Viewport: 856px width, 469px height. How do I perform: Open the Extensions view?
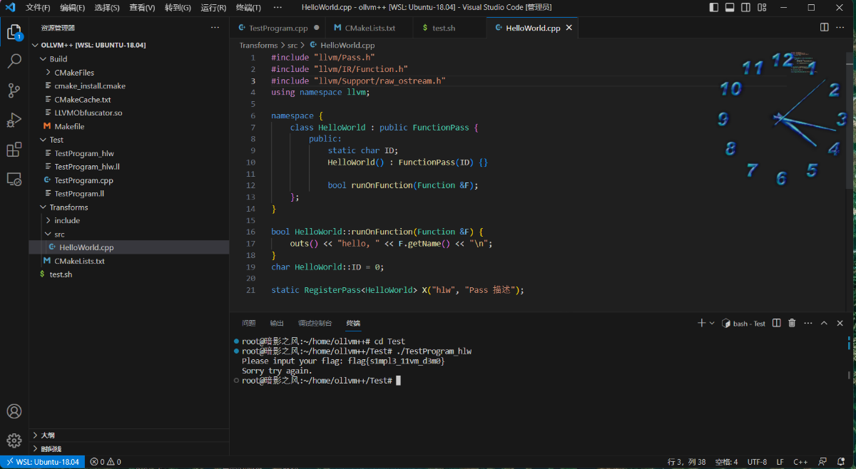point(14,150)
